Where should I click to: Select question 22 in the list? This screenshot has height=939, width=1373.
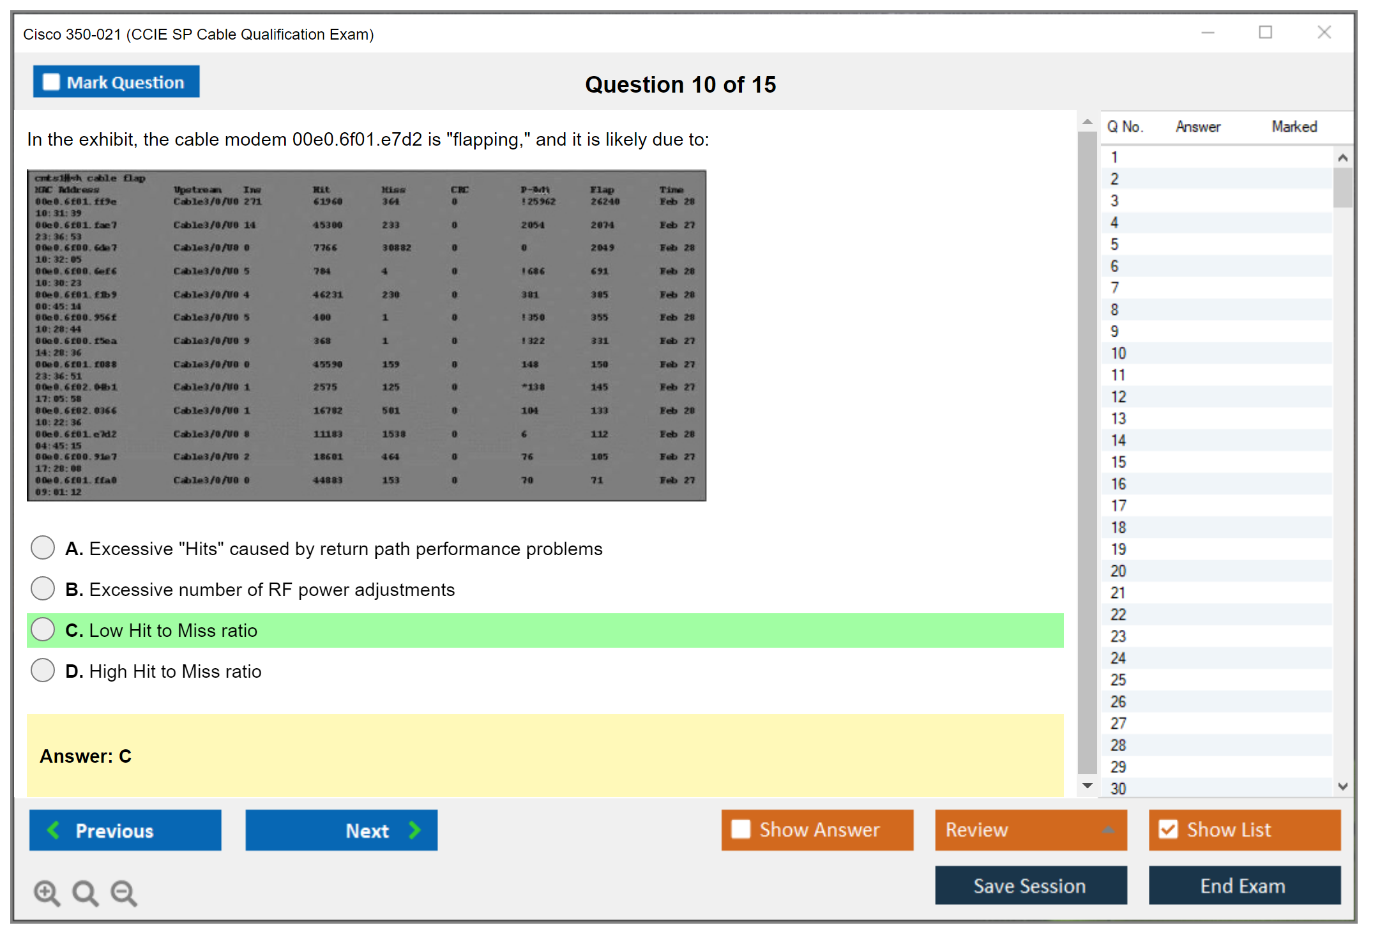[1118, 614]
